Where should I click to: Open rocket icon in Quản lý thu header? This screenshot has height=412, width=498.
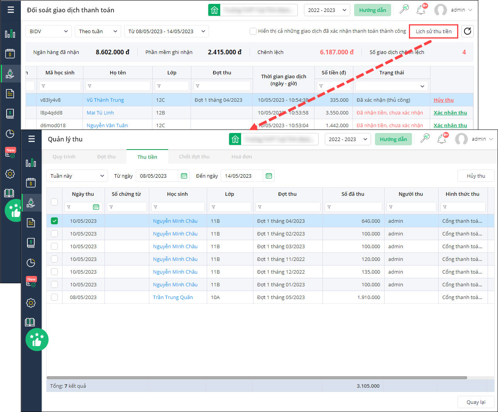click(x=425, y=139)
